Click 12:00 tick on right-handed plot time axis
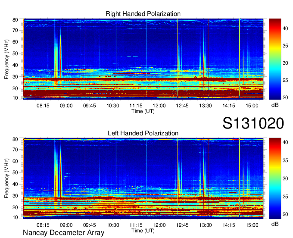Screen dimensions: 293x238 pyautogui.click(x=159, y=106)
